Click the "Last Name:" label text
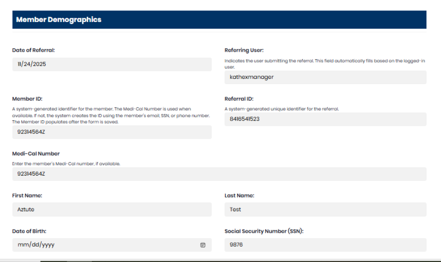This screenshot has width=441, height=262. (x=239, y=196)
